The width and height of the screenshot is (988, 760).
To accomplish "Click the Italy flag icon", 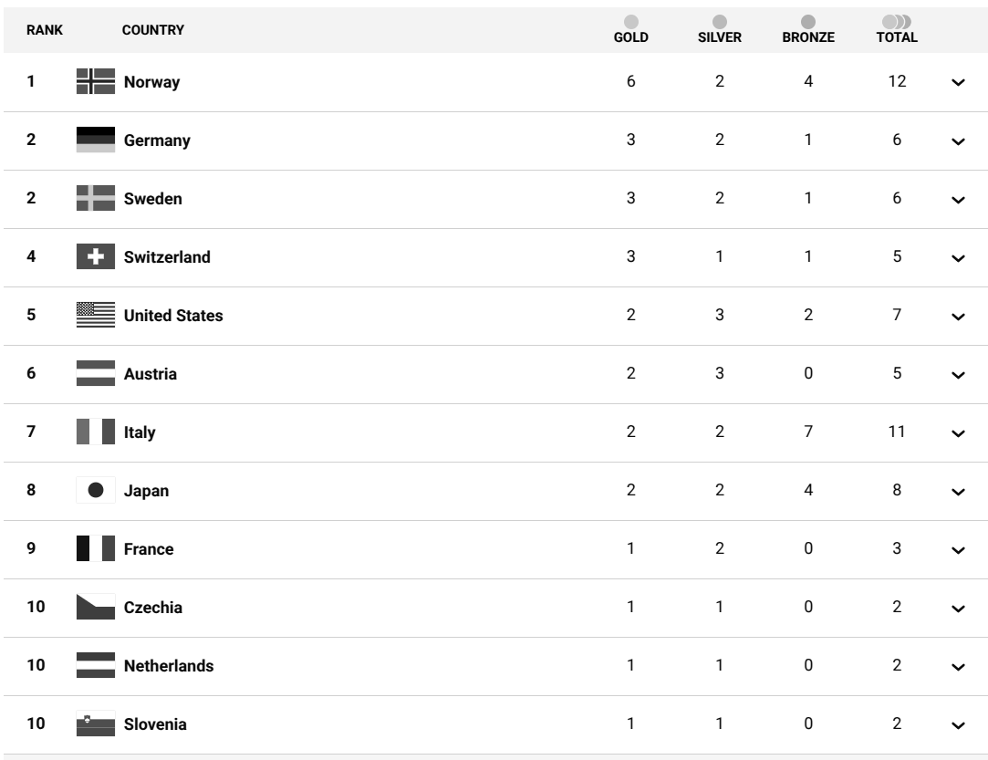I will pyautogui.click(x=95, y=432).
